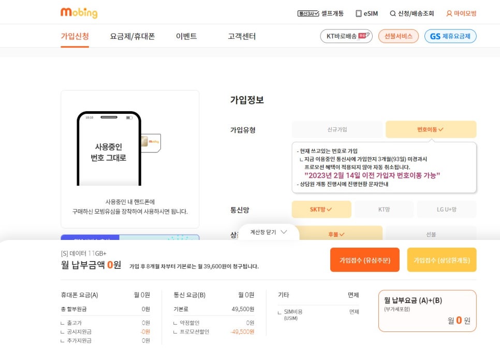Open the eSIM link
The height and width of the screenshot is (348, 500).
pyautogui.click(x=371, y=13)
